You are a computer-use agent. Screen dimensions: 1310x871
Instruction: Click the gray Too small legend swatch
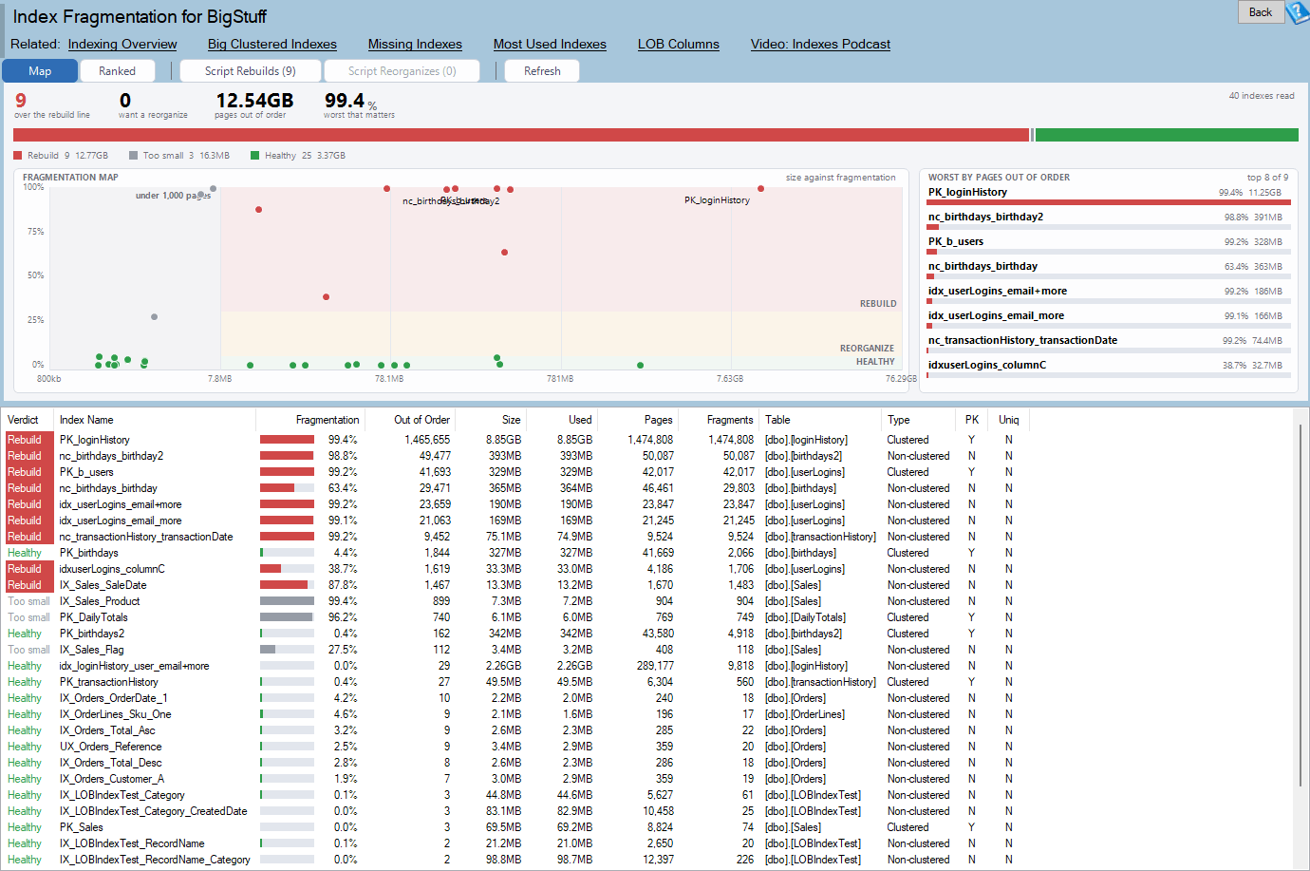point(134,155)
